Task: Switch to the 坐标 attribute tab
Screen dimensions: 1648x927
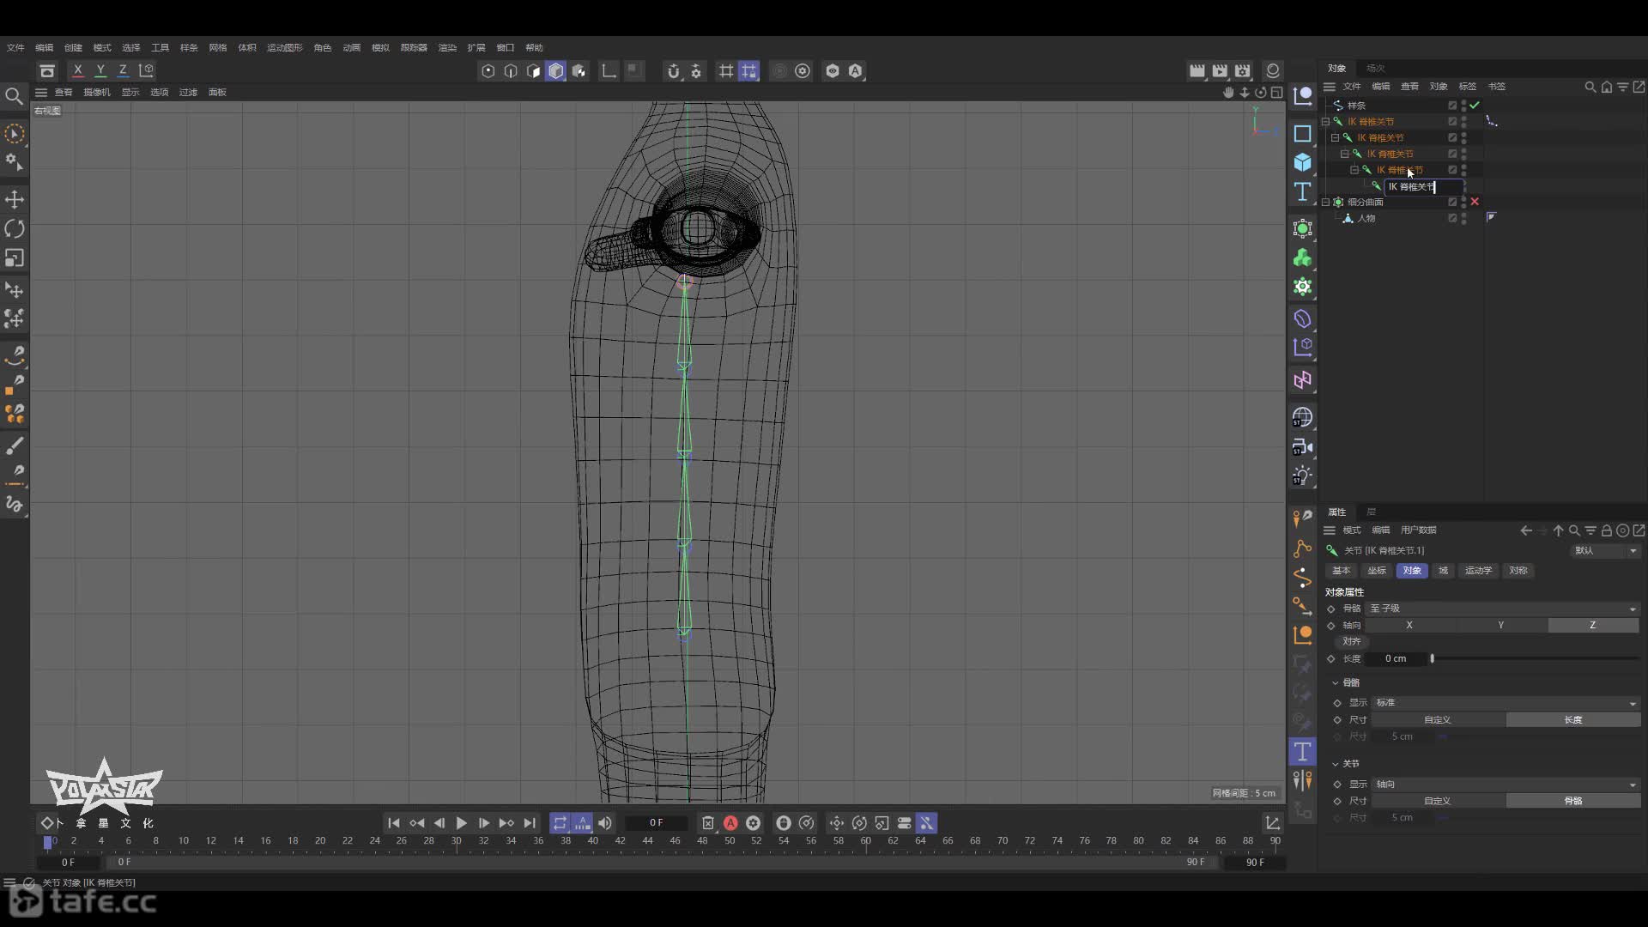Action: coord(1377,571)
